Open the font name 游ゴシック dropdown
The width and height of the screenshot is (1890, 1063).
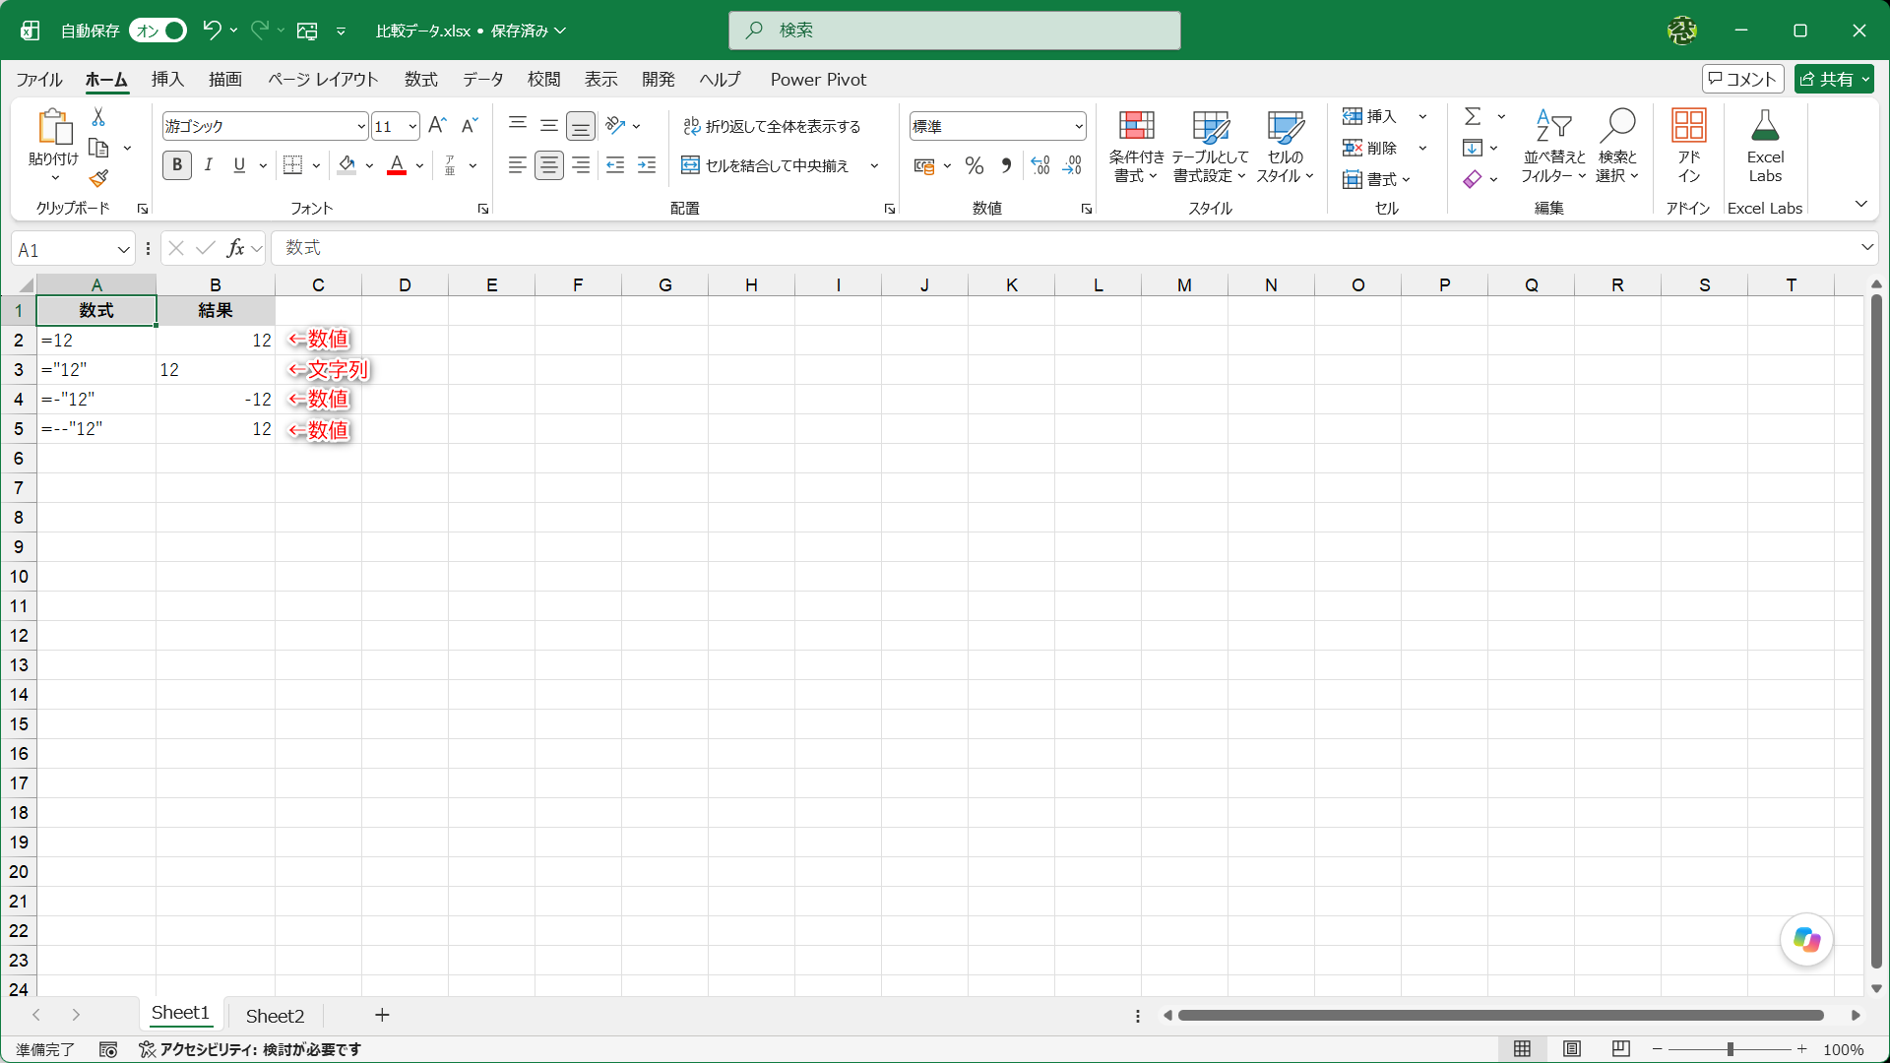click(361, 126)
